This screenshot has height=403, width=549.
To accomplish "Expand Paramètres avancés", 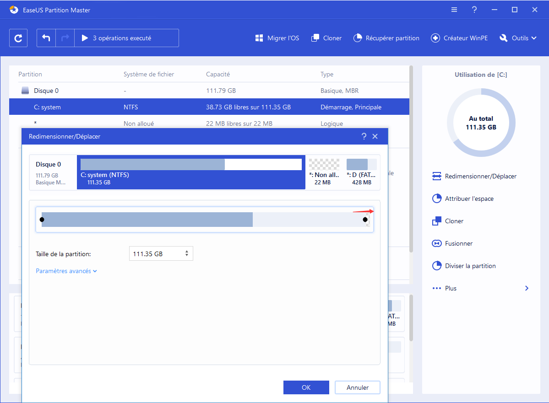I will coord(66,271).
